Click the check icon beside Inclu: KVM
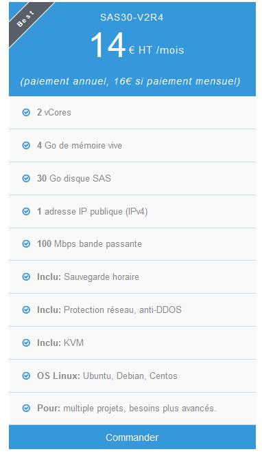This screenshot has height=456, width=262. pos(26,343)
